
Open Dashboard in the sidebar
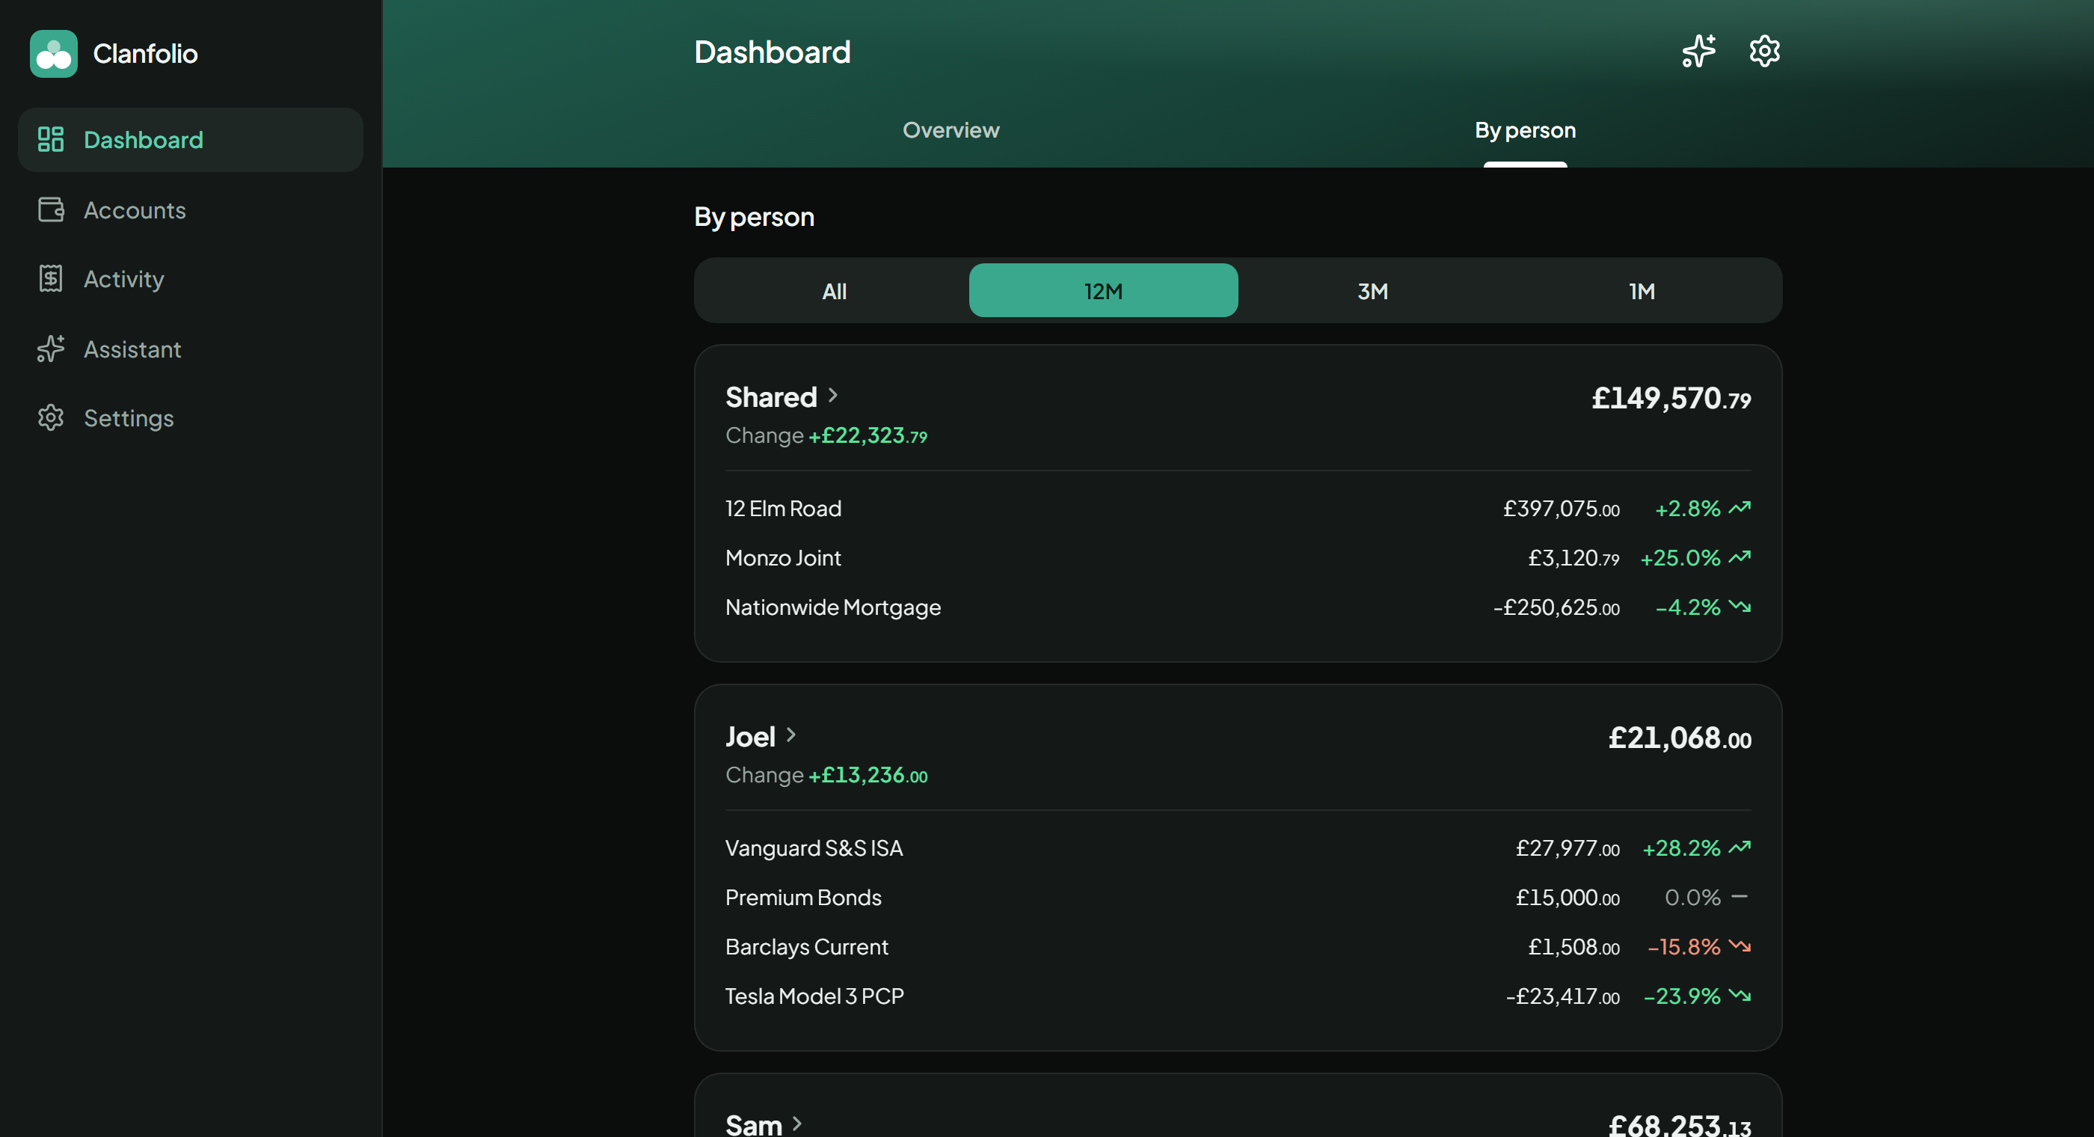point(190,140)
